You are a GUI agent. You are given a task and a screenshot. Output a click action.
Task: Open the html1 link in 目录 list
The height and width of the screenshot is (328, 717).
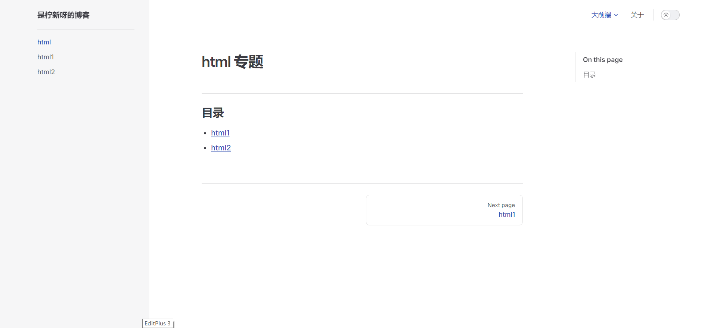[220, 133]
